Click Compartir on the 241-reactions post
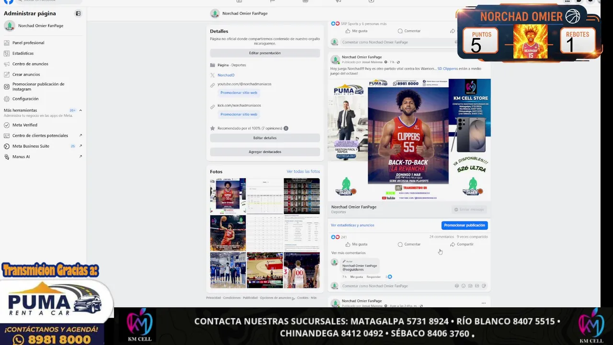This screenshot has height=345, width=613. point(462,244)
